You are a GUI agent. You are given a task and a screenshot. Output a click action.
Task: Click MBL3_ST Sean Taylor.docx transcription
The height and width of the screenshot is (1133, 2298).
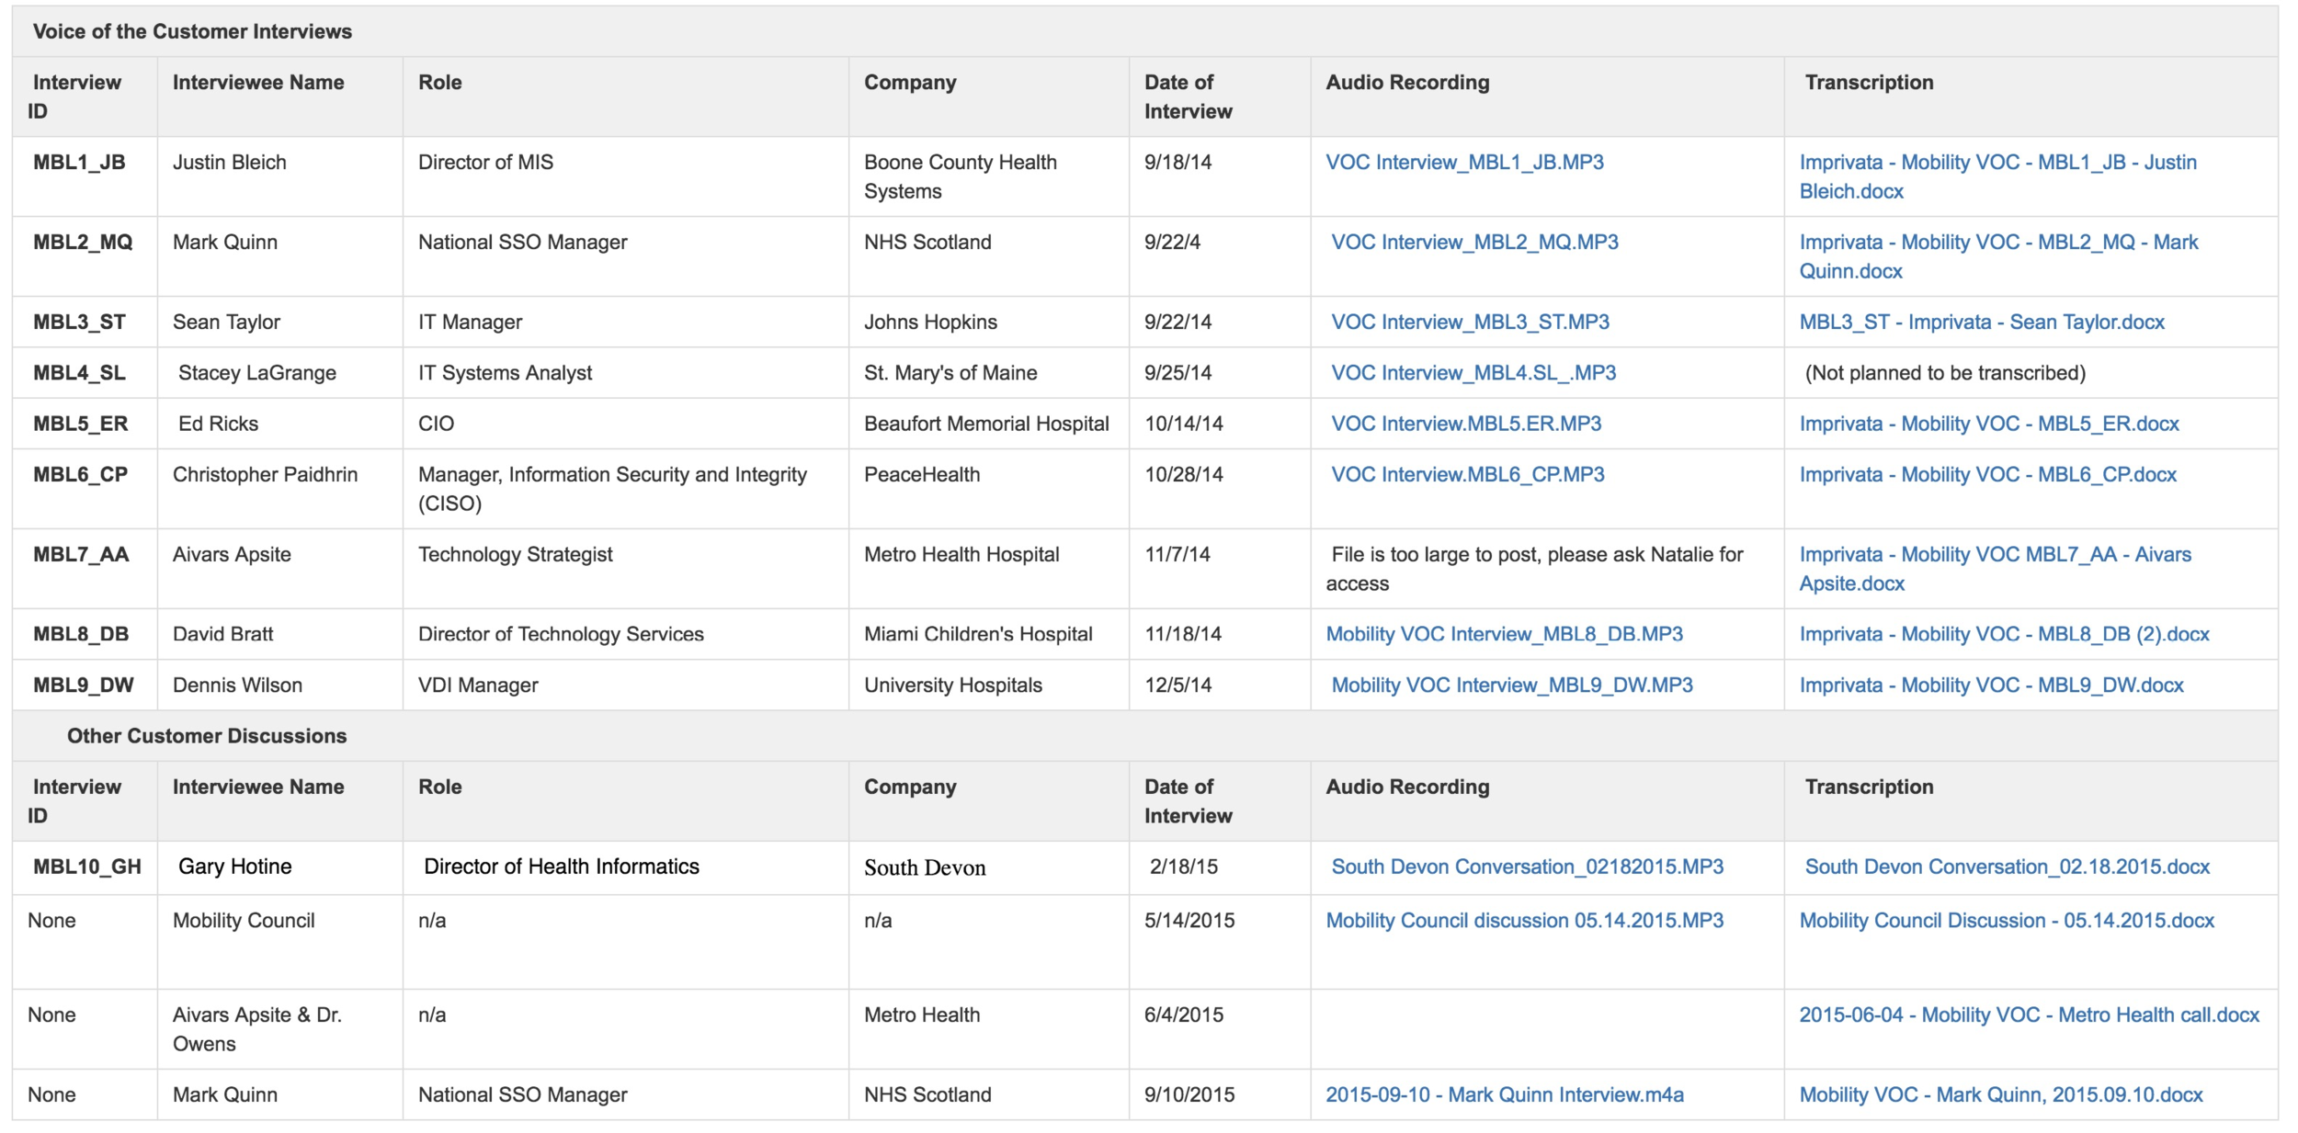[x=1981, y=323]
